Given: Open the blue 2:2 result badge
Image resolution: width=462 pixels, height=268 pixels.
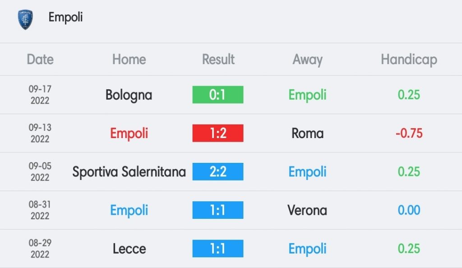Looking at the screenshot, I should (218, 172).
